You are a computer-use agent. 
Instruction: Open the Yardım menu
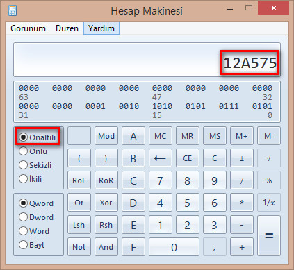pos(101,28)
